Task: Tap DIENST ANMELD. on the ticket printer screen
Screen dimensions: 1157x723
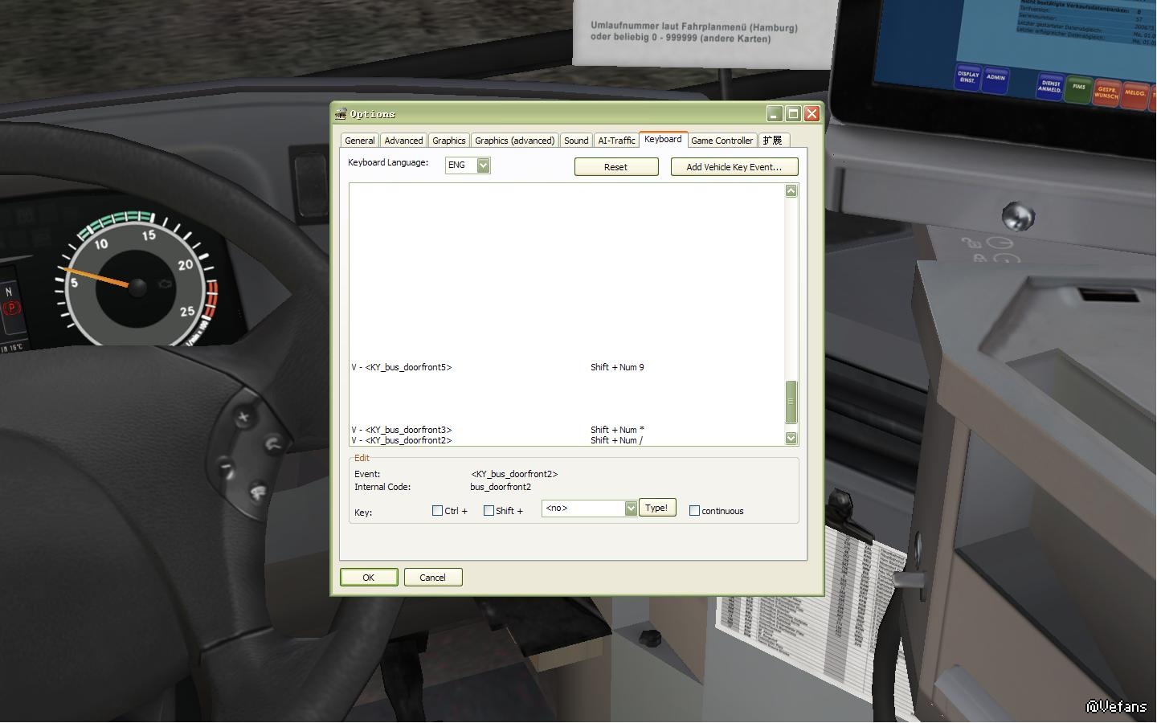Action: point(1050,88)
